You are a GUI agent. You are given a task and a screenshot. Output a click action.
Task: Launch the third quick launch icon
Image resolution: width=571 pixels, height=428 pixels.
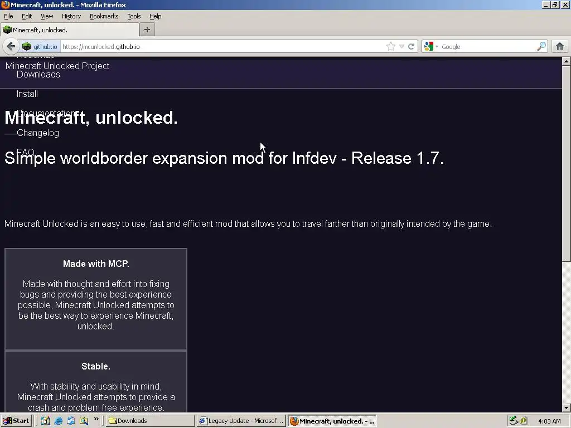(x=71, y=421)
